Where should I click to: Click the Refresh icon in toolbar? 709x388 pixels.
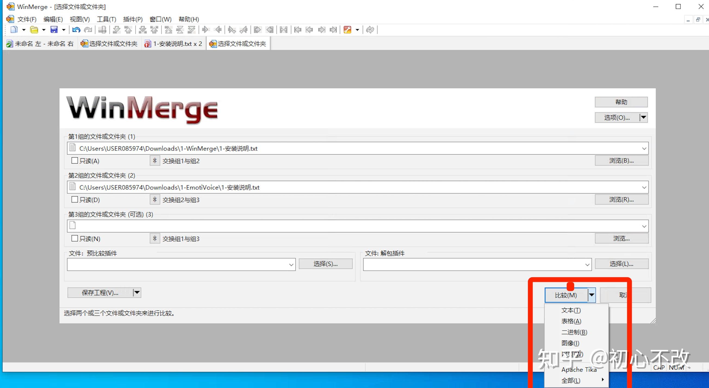[370, 29]
